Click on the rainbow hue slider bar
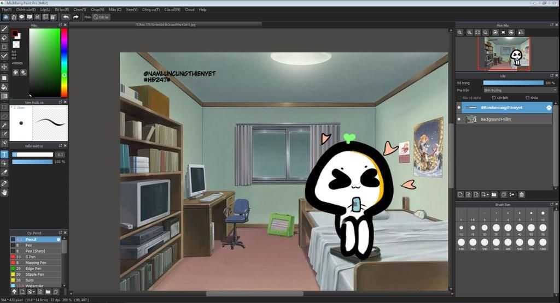Screen dimensions: 560x303 point(65,63)
